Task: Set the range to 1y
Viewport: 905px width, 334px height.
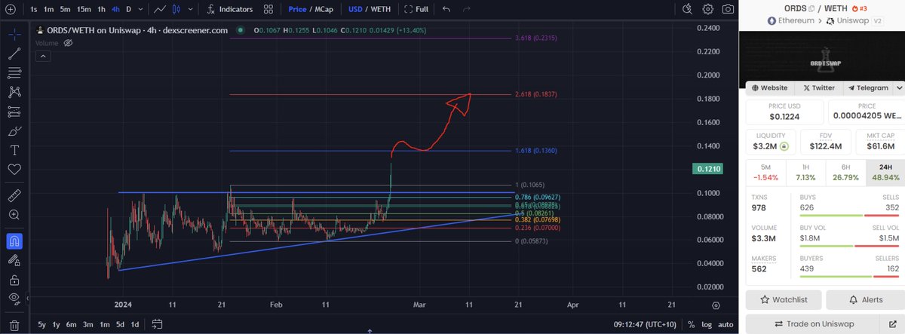Action: tap(57, 324)
